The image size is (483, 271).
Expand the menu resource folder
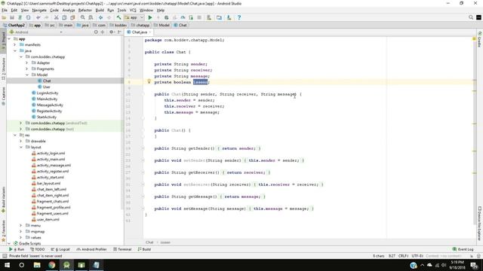point(21,225)
